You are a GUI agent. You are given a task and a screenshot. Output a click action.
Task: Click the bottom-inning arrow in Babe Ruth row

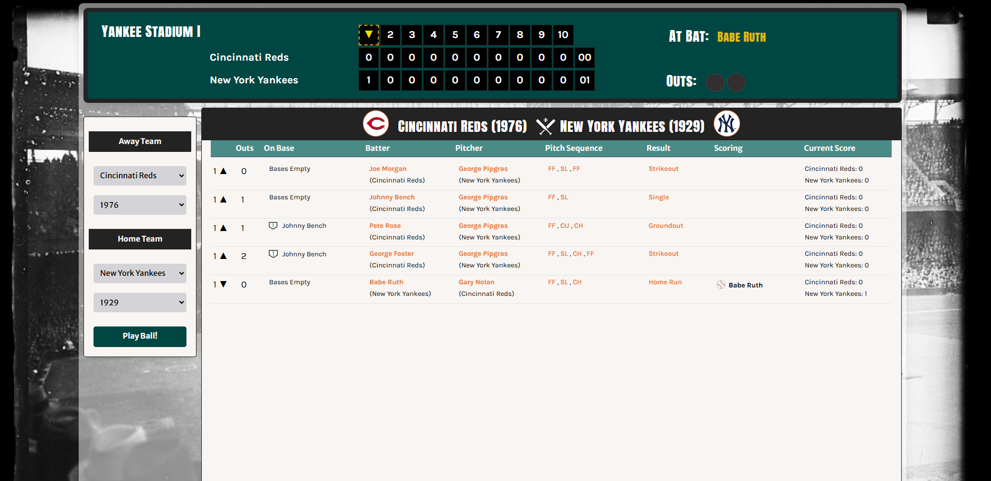pos(223,284)
